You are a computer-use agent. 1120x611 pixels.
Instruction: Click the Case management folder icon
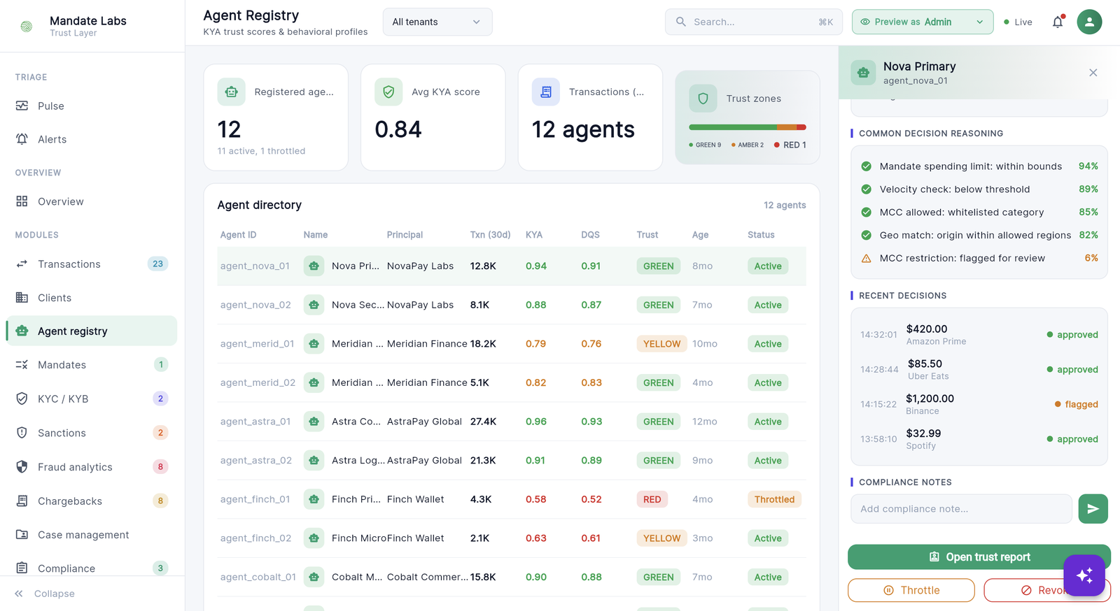click(x=22, y=535)
